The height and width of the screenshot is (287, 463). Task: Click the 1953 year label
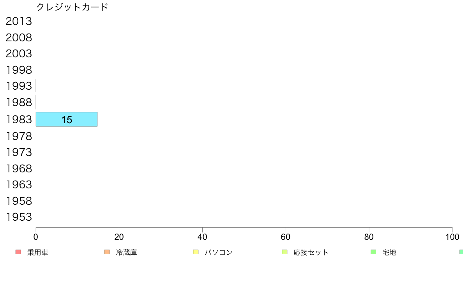point(19,217)
